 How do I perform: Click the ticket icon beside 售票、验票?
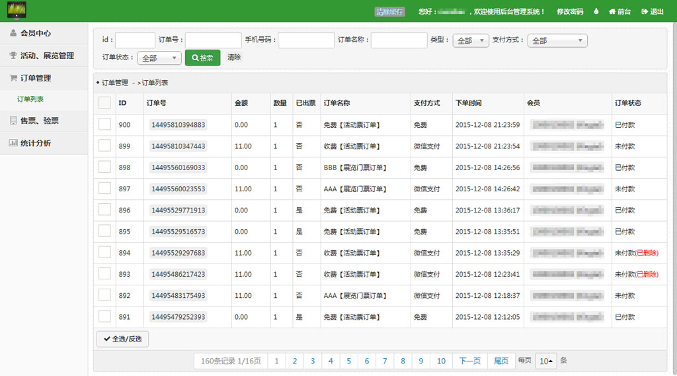click(14, 120)
